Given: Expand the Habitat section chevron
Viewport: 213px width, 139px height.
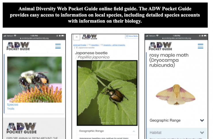Looking at the screenshot, I should (202, 133).
